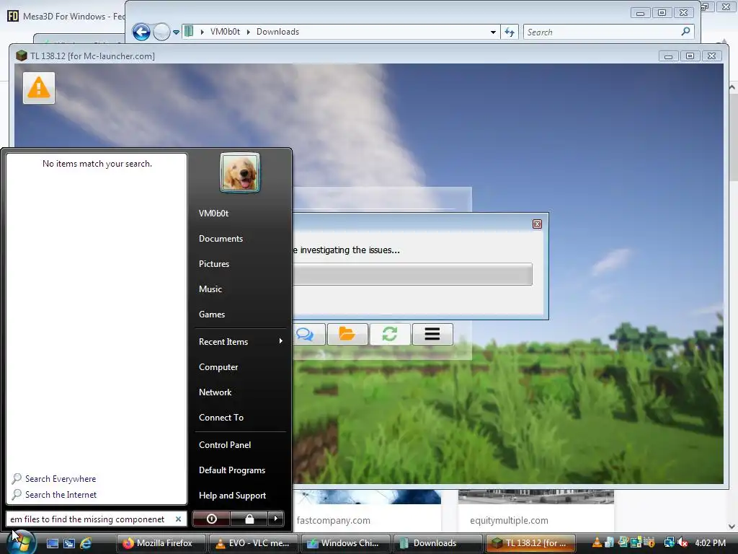738x554 pixels.
Task: Click browser vertical scrollbar down arrow
Action: pyautogui.click(x=732, y=526)
